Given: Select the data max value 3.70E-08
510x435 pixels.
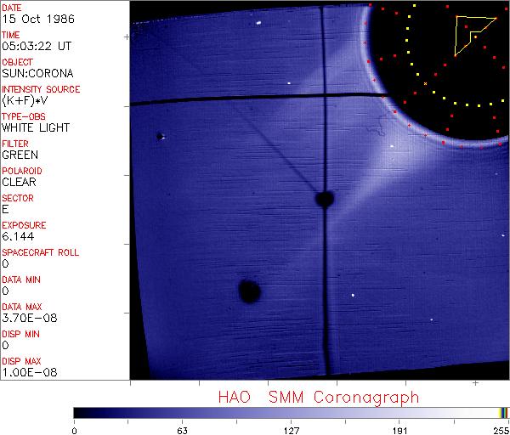Looking at the screenshot, I should point(30,318).
